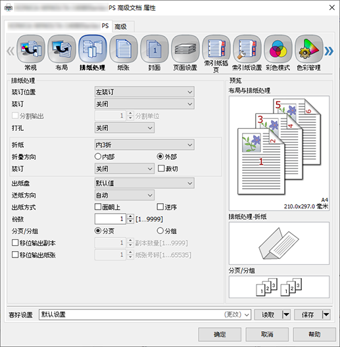The width and height of the screenshot is (340, 347).
Task: Click the 读取 button
Action: click(x=268, y=314)
